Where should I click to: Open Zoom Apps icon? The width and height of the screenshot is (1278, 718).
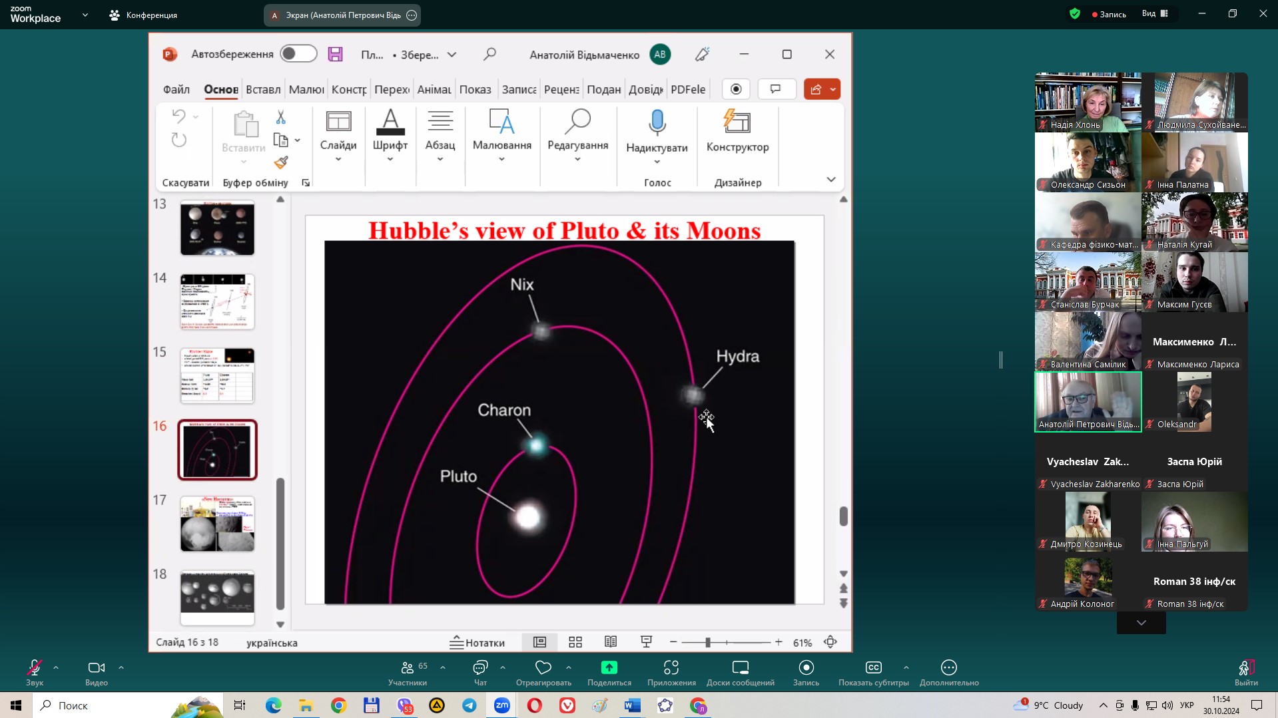671,667
